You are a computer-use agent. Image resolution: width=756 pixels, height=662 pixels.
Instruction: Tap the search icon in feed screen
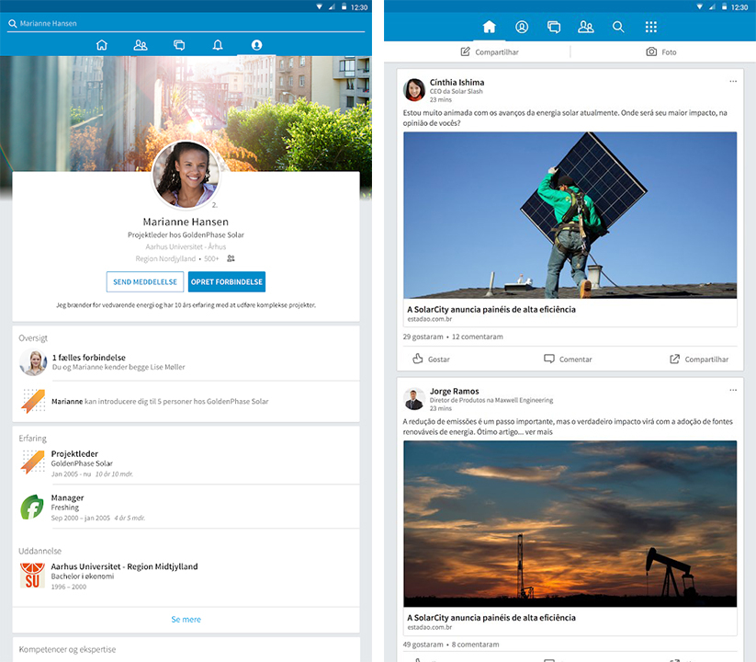(618, 27)
